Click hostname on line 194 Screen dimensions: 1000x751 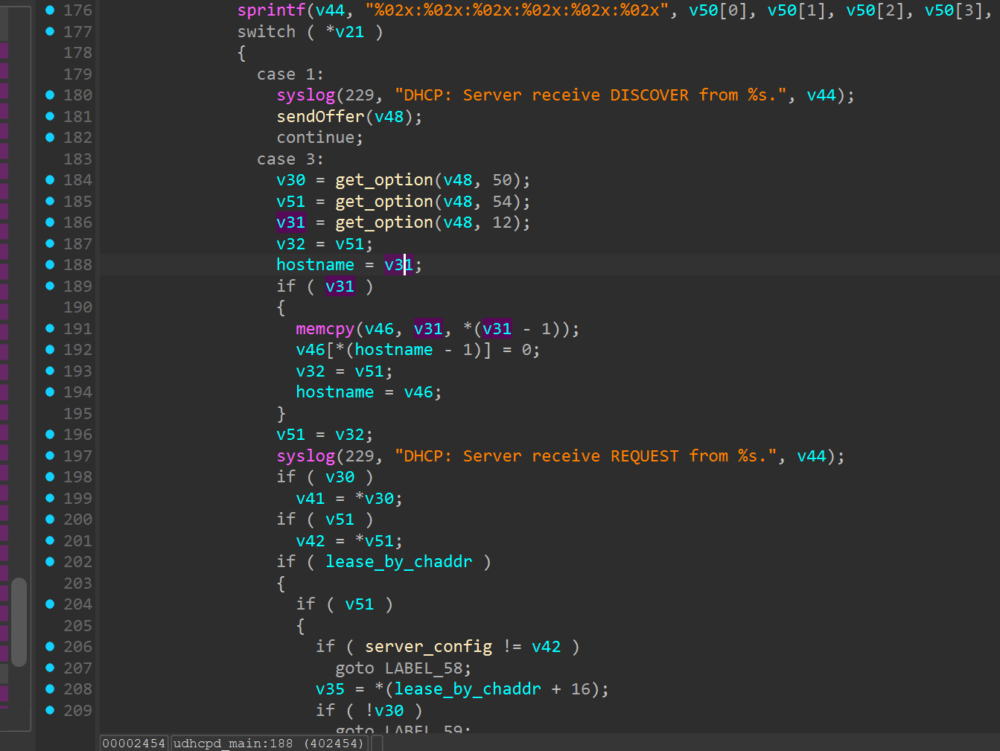pyautogui.click(x=335, y=392)
